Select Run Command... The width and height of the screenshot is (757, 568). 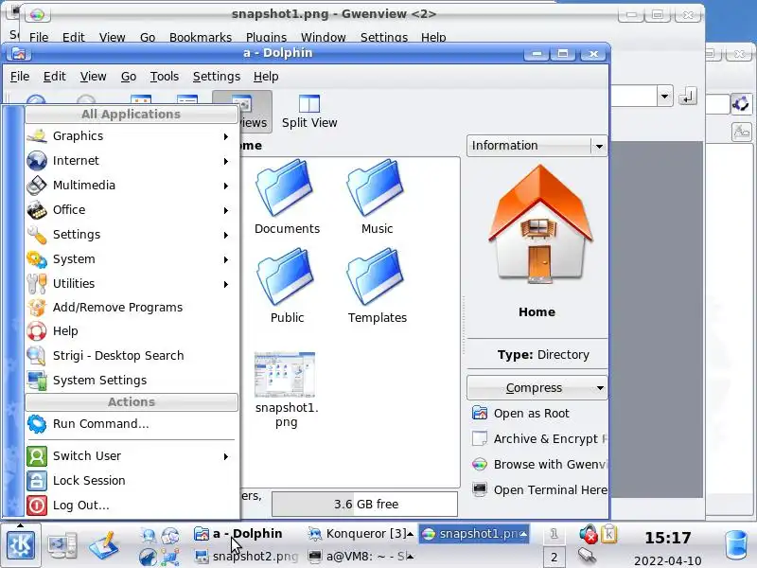[x=132, y=424]
